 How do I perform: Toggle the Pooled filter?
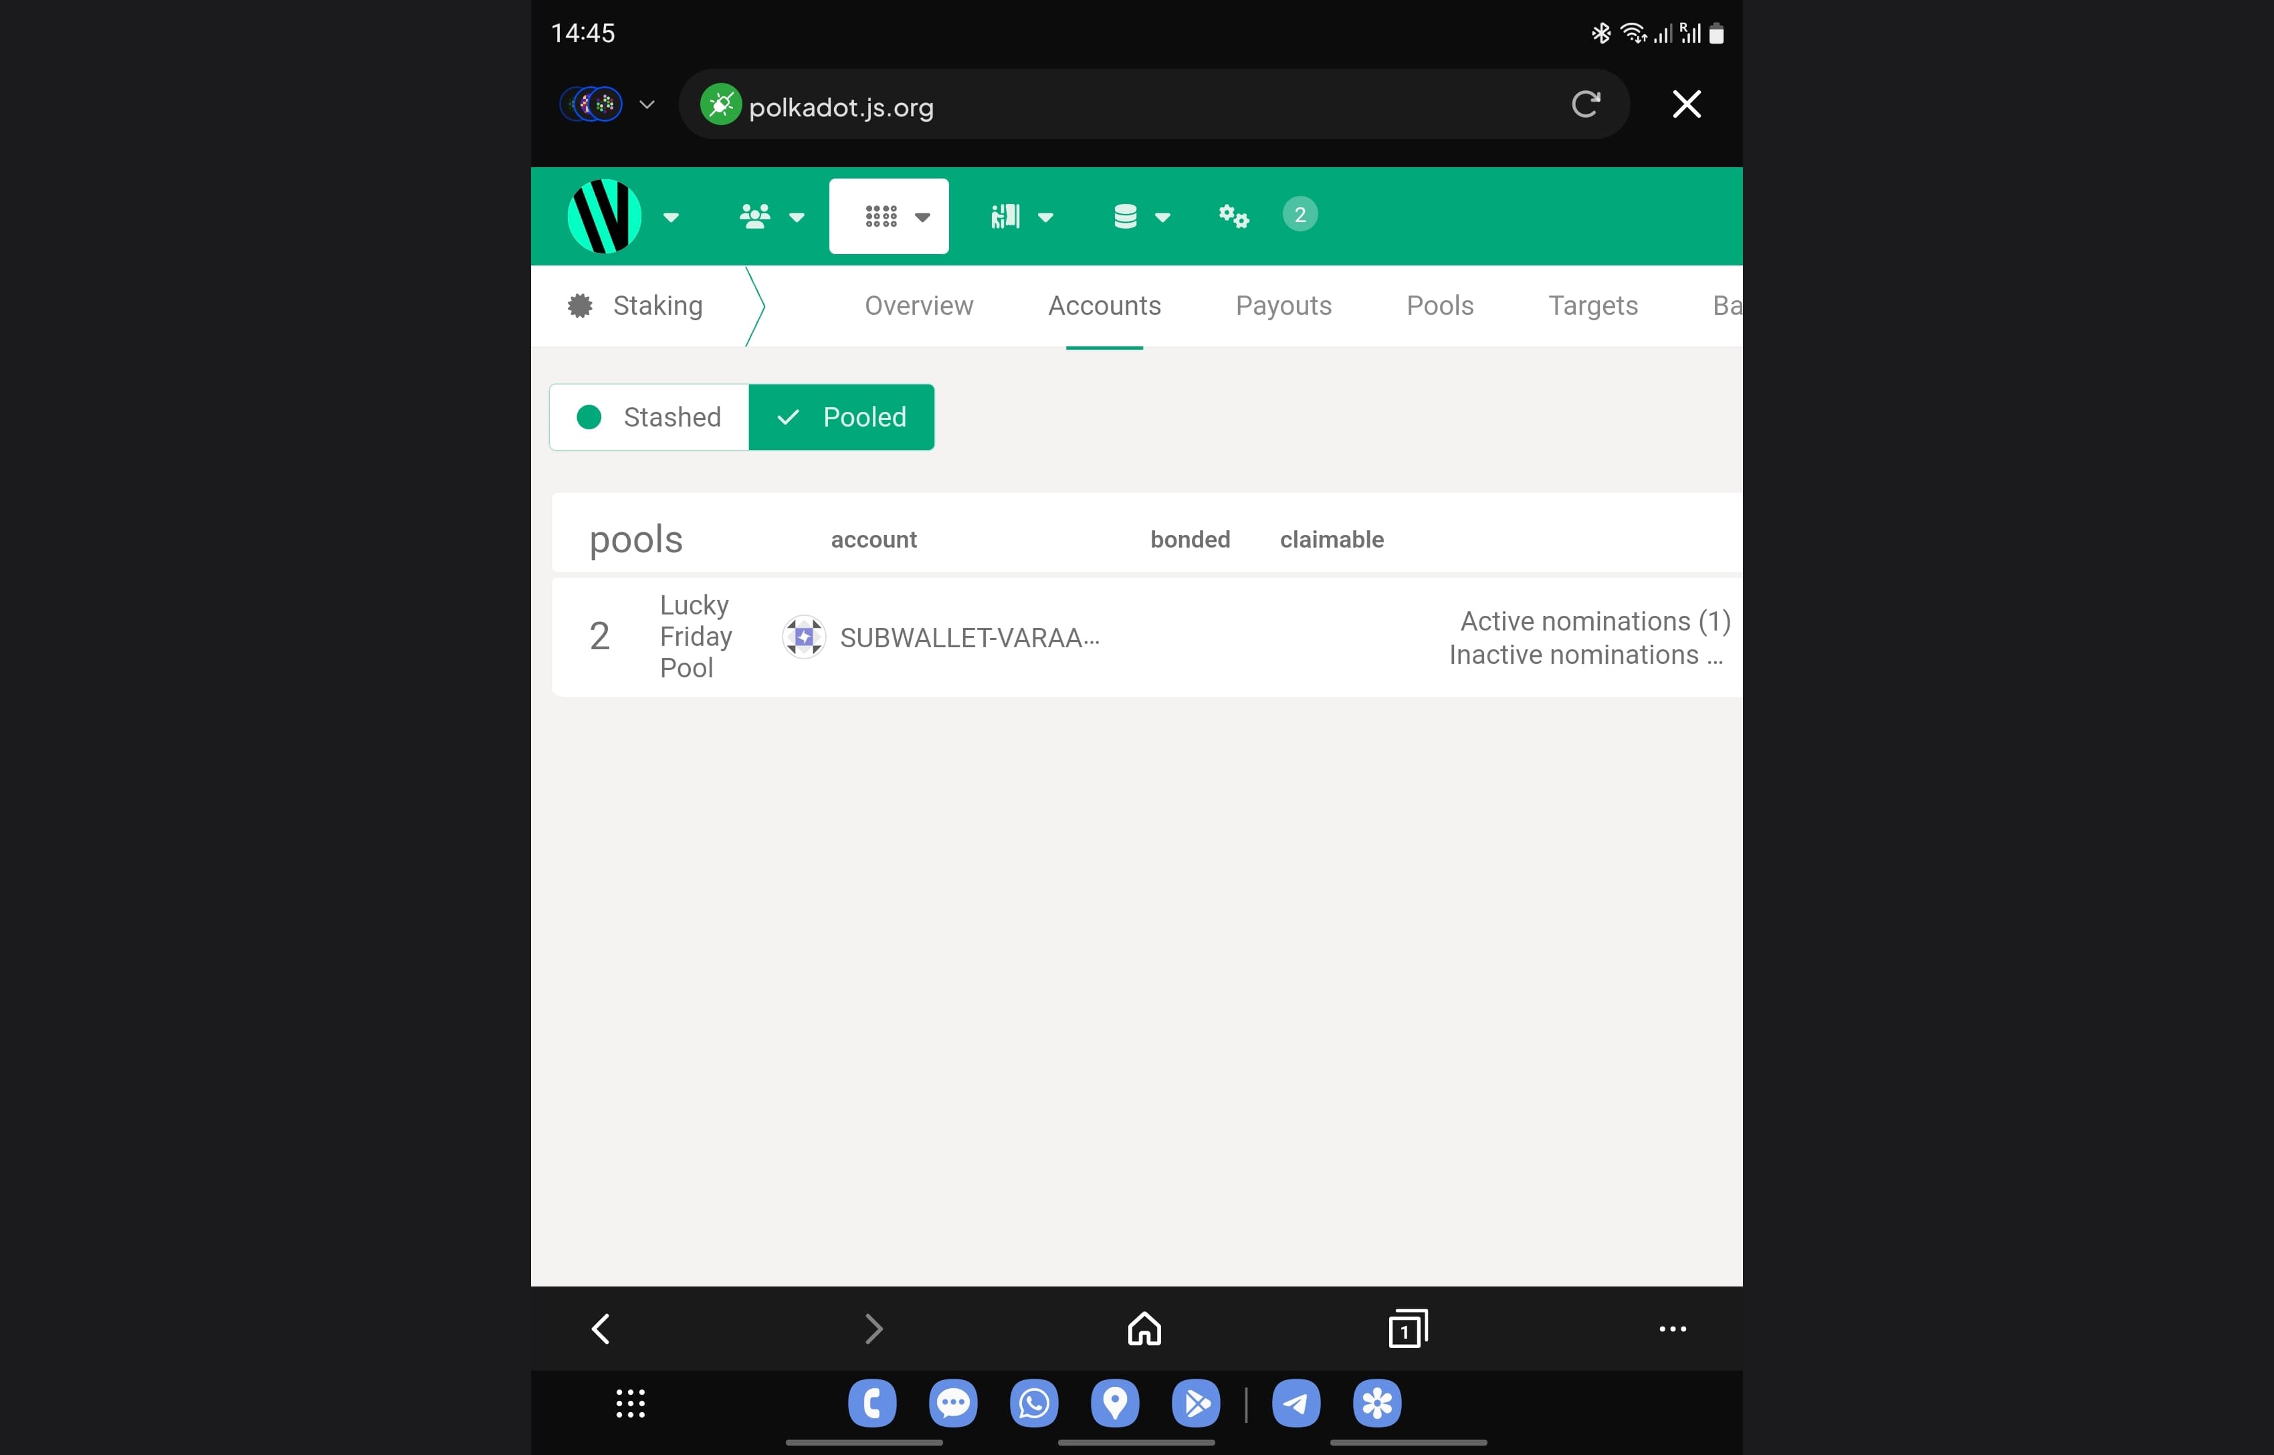click(841, 417)
